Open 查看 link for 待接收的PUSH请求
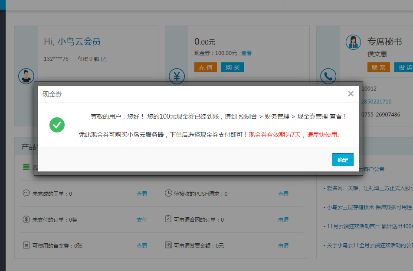Screen dimensions: 413x271 point(283,194)
